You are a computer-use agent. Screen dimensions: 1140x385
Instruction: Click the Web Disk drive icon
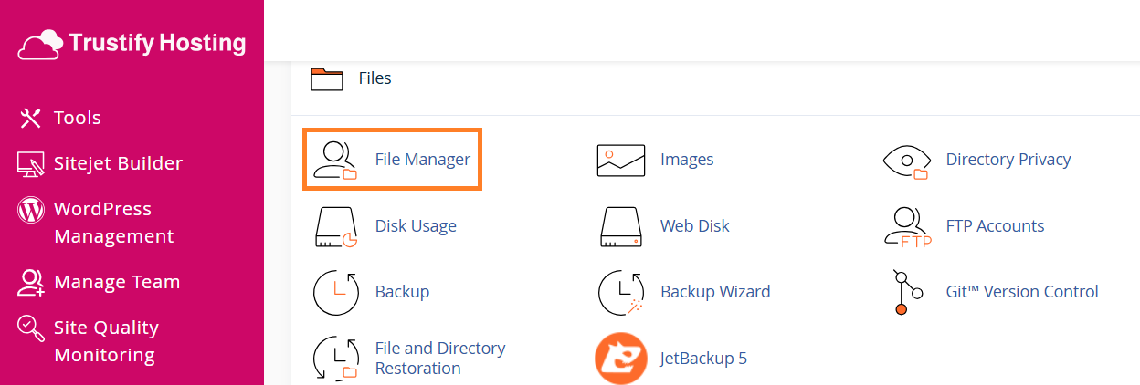coord(621,227)
